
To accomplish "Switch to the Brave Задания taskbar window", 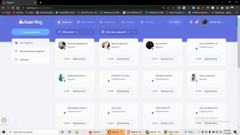I will click(135, 132).
